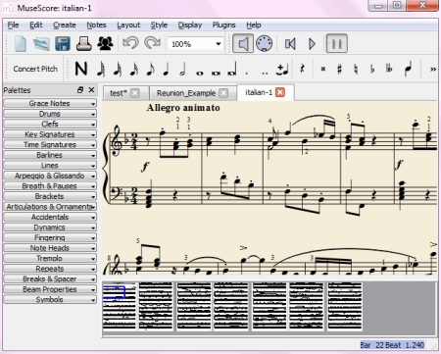Apply a double flat accidental
This screenshot has height=354, width=441.
[389, 69]
